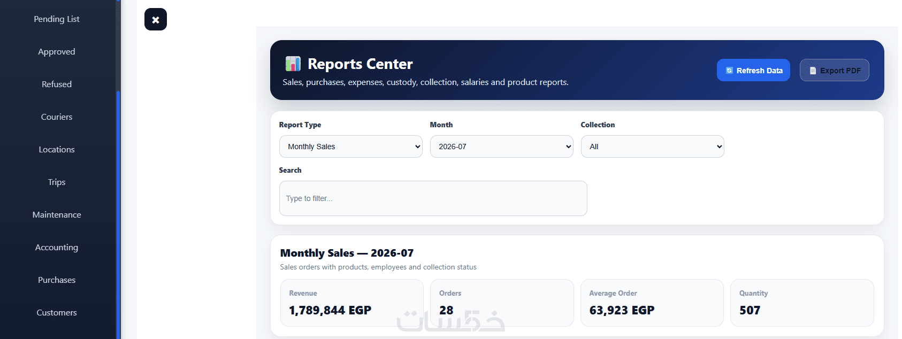This screenshot has height=339, width=902.
Task: Click the document icon in Export PDF
Action: point(813,71)
